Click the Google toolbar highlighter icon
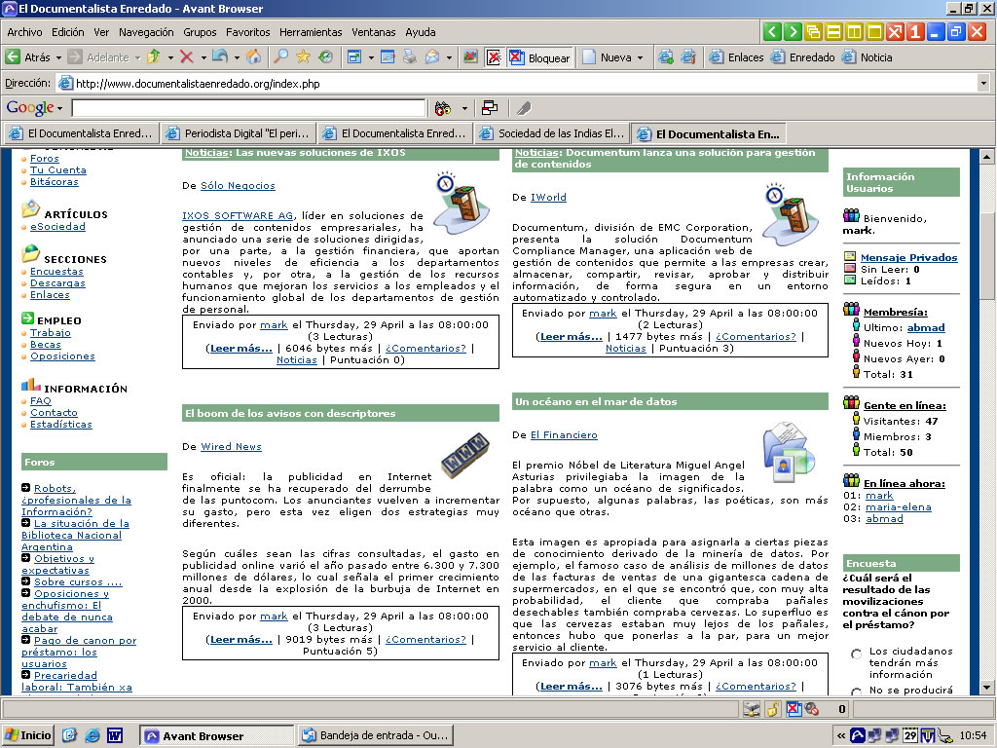997x748 pixels. click(523, 108)
